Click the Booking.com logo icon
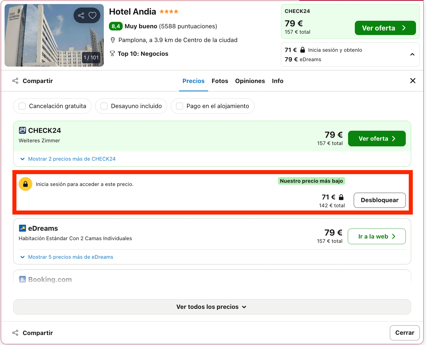426x345 pixels. [x=22, y=280]
